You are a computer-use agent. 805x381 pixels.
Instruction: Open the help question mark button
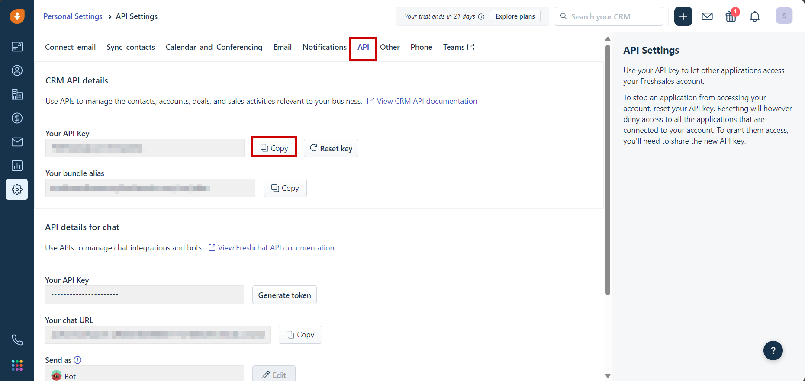(773, 351)
